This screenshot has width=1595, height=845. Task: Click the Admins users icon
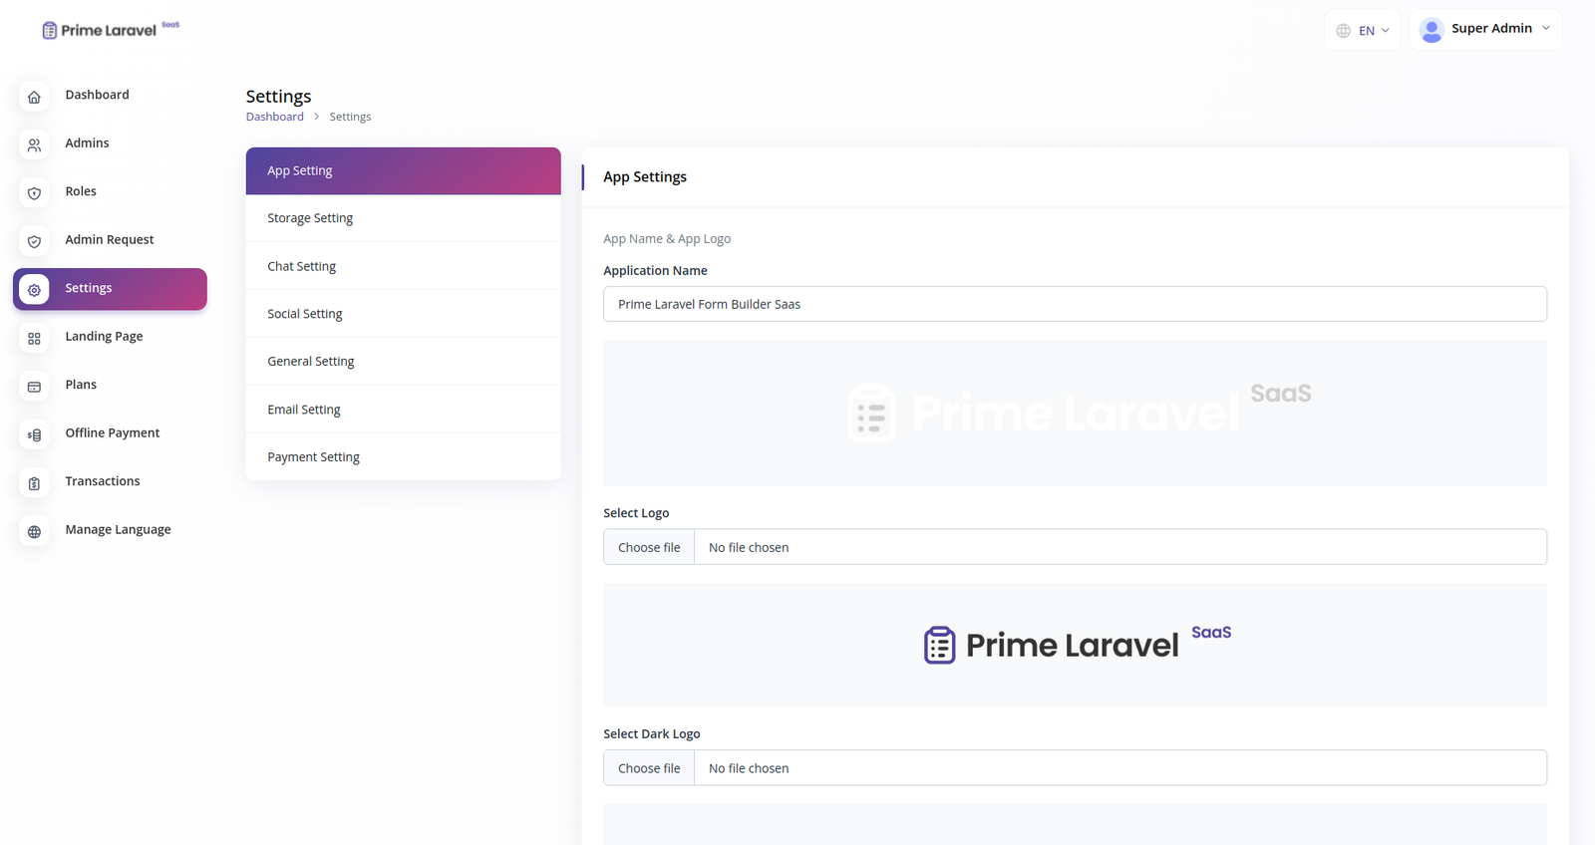click(34, 145)
